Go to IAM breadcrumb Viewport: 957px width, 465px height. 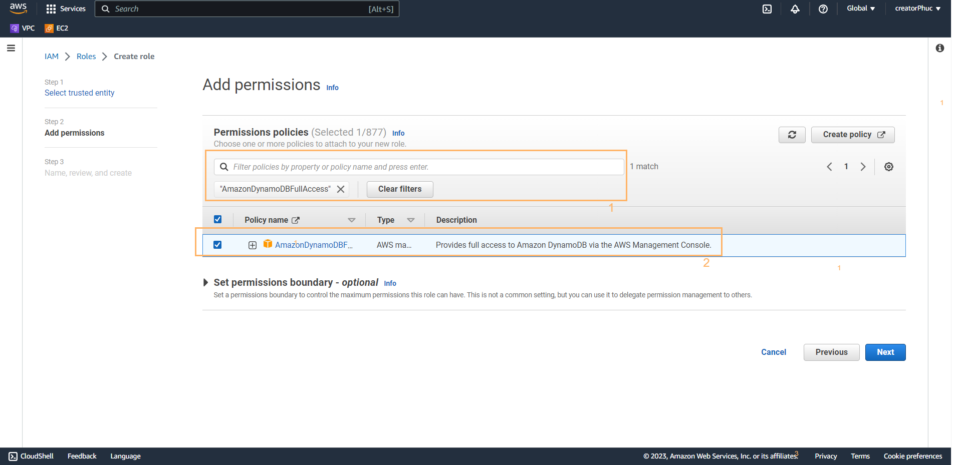[x=52, y=57]
